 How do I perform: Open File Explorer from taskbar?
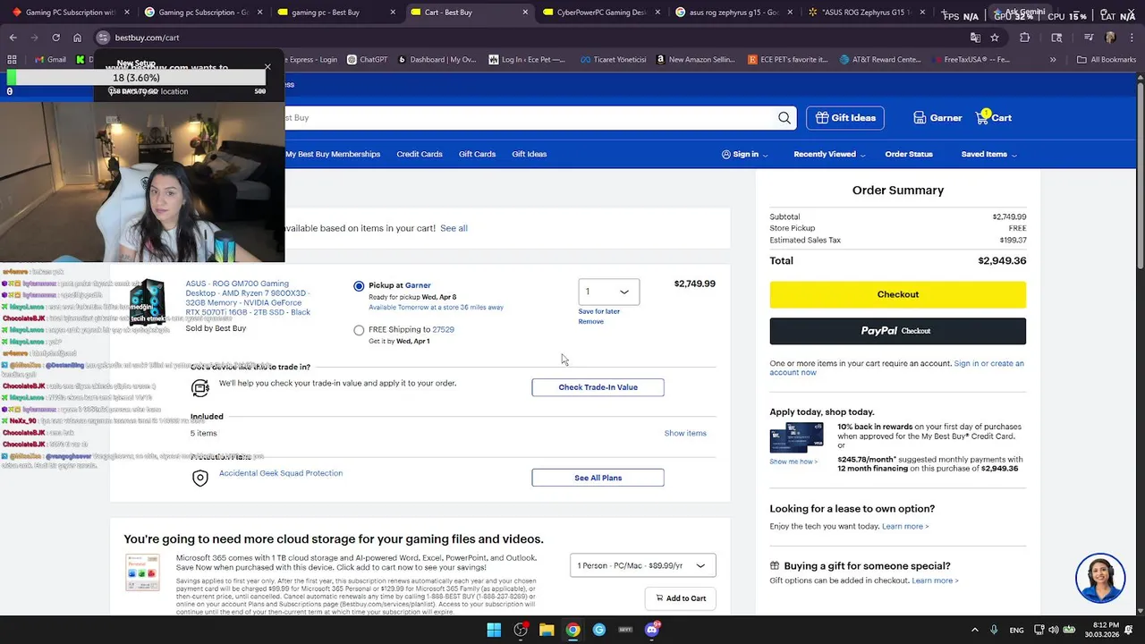click(547, 630)
